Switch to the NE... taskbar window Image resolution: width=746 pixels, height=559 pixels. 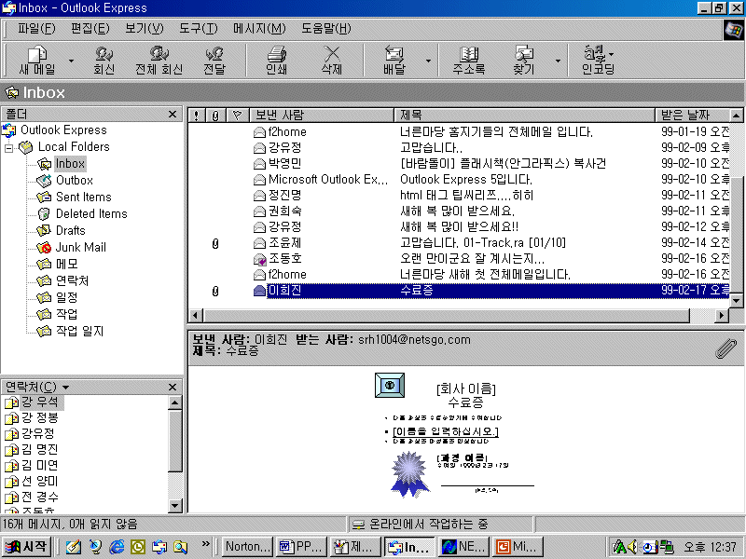[463, 547]
